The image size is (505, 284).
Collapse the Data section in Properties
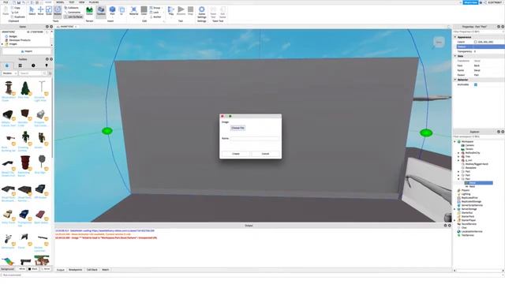point(455,56)
